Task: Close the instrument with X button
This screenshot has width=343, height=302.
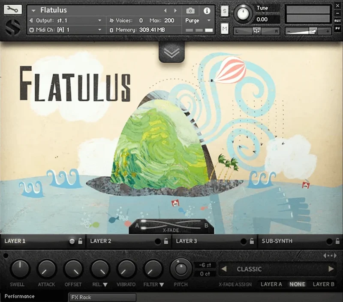Action: click(337, 6)
